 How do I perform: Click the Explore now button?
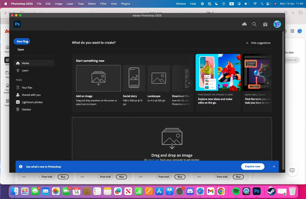[252, 166]
